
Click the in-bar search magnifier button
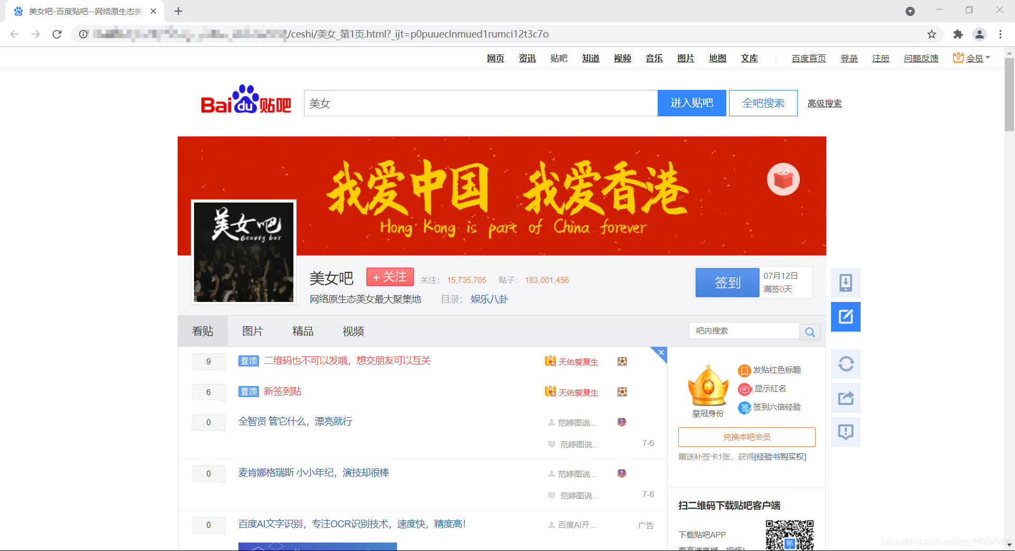(x=810, y=332)
